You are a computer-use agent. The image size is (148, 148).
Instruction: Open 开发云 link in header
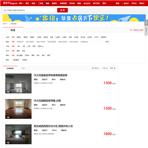[x=134, y=3]
